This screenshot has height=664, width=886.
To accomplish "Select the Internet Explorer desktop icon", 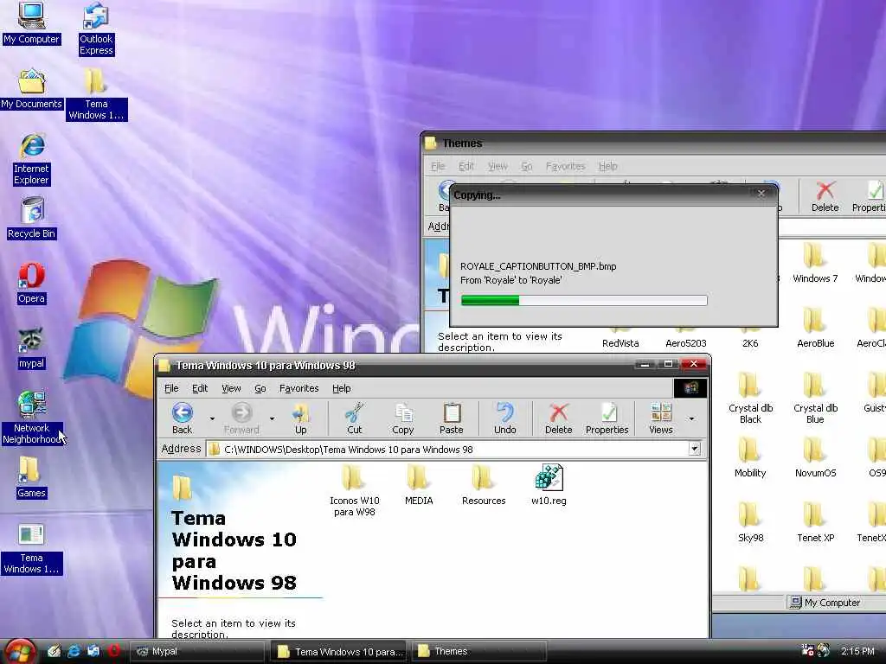I will [x=32, y=160].
